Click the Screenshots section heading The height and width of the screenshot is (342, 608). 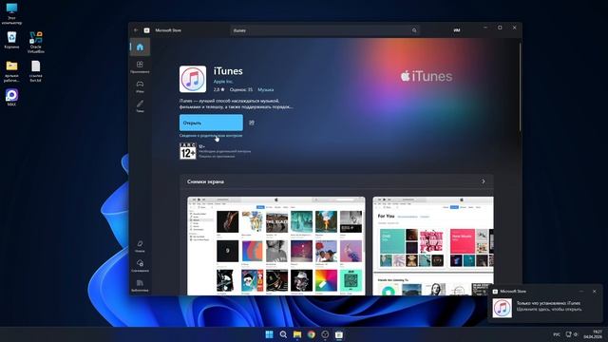click(205, 181)
